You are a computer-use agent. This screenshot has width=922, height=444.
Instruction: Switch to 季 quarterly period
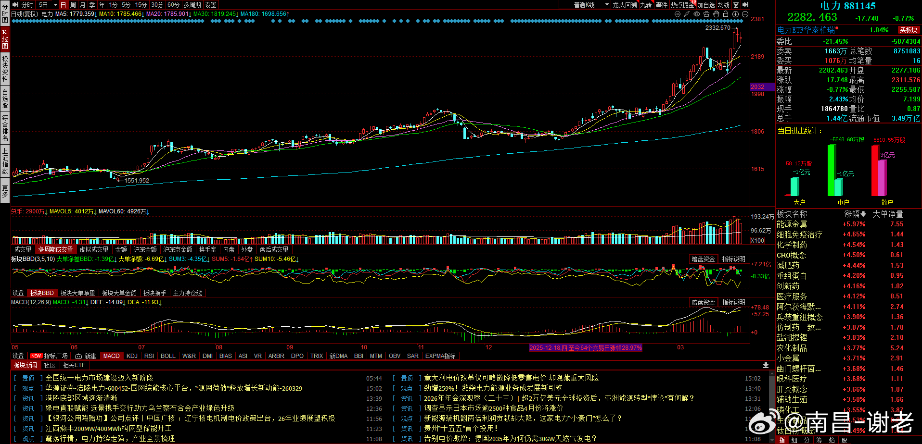point(92,5)
